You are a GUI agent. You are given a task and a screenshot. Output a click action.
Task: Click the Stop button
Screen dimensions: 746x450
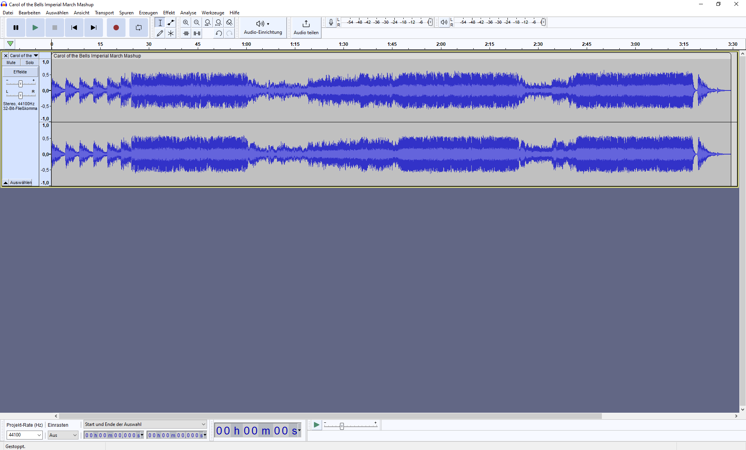(x=55, y=28)
